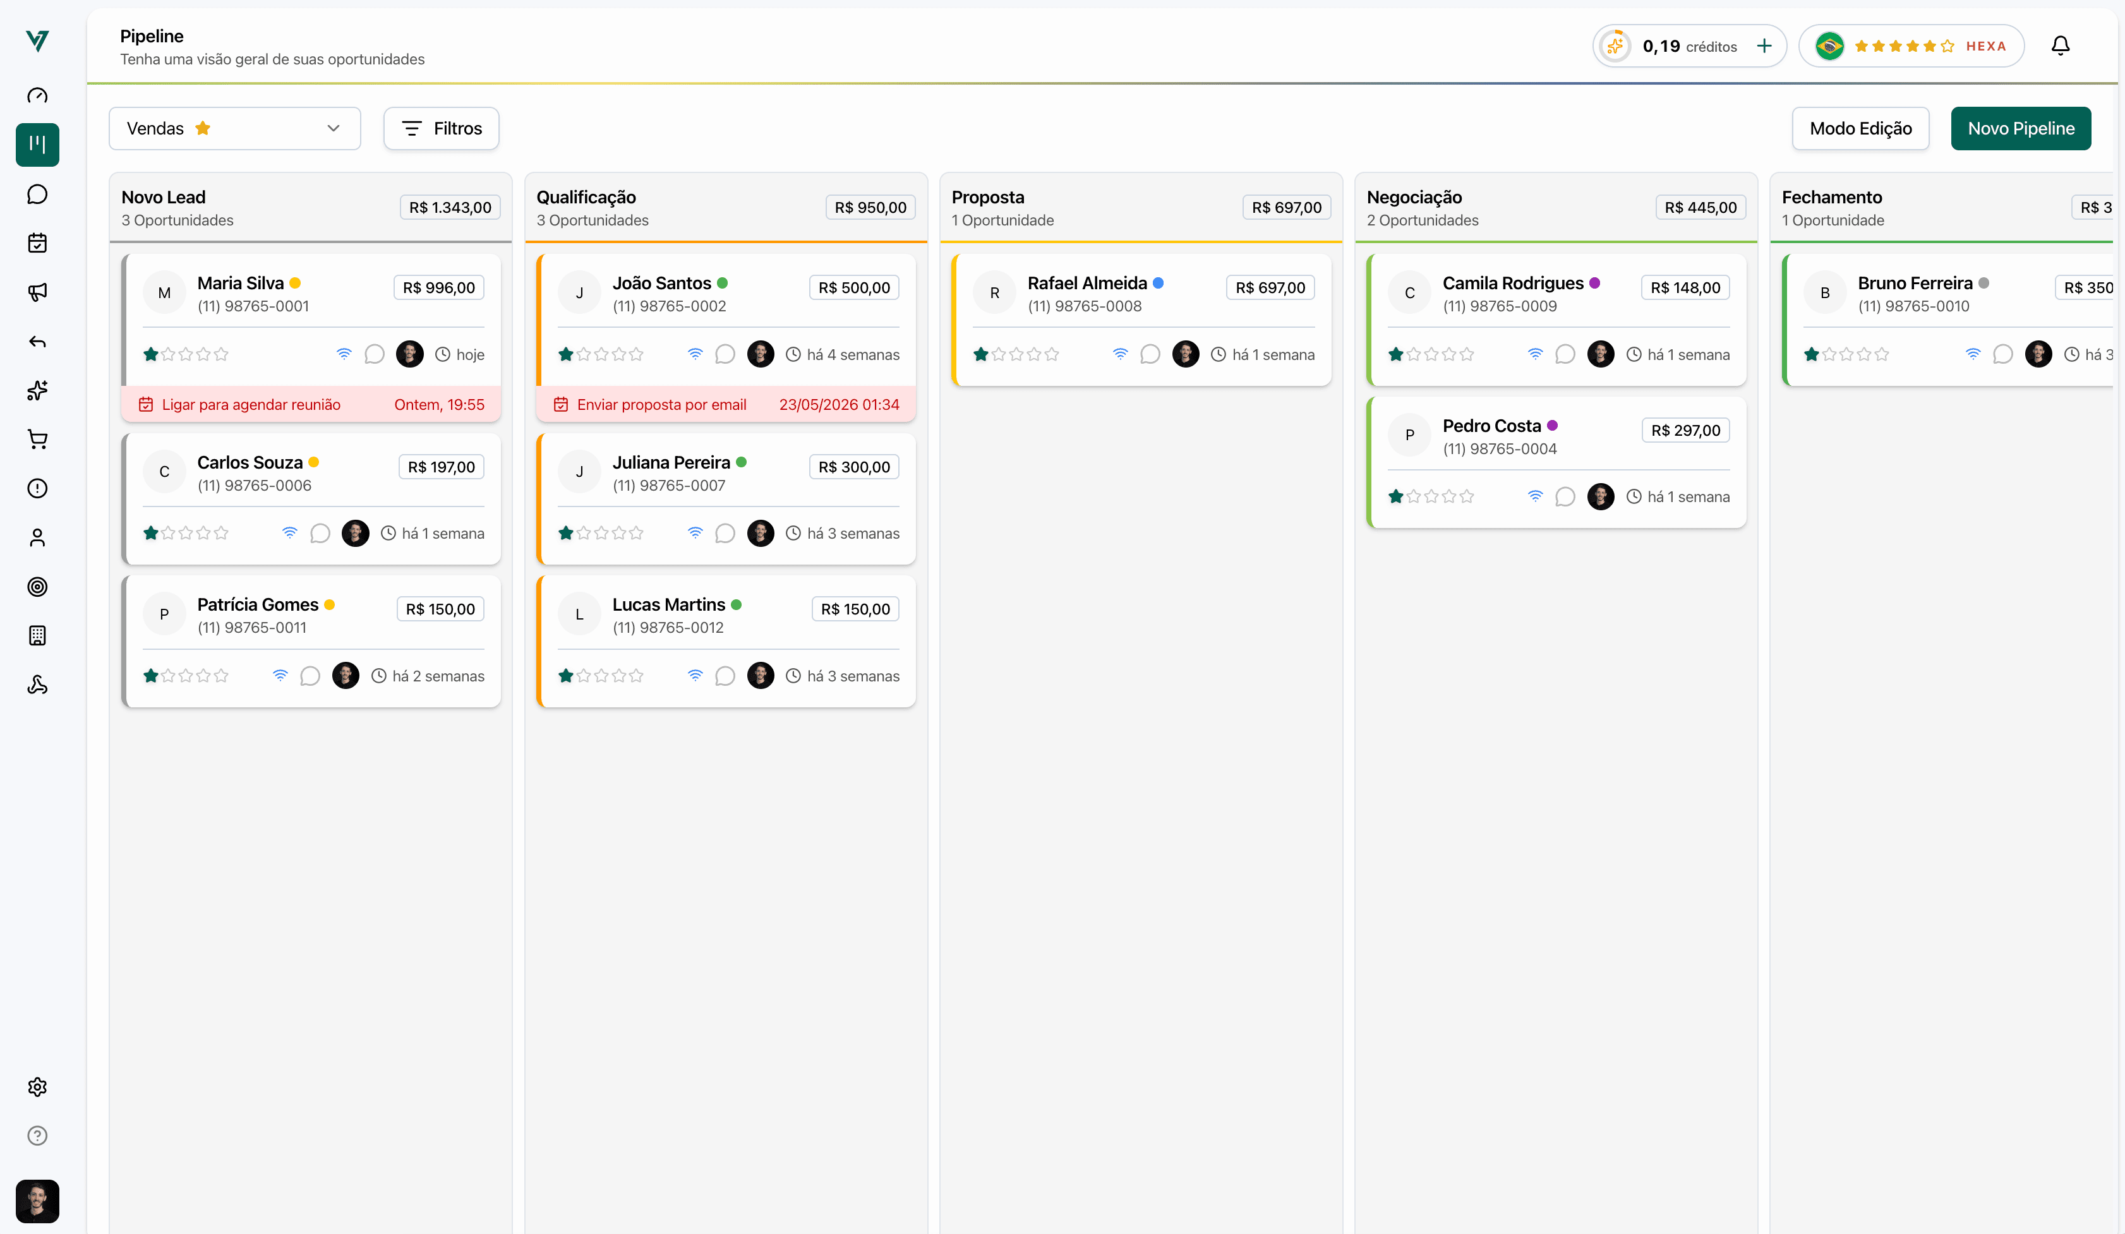Open the dashboard gauge icon in sidebar
The height and width of the screenshot is (1234, 2125).
tap(37, 95)
